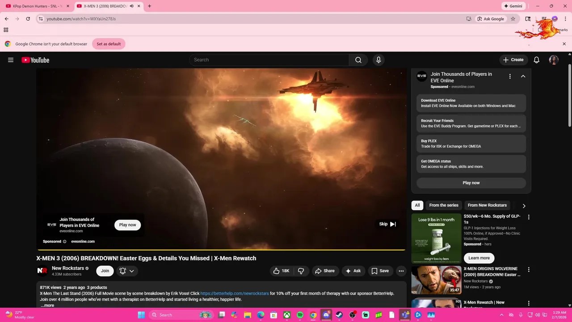
Task: Expand the description with ...more
Action: 47,305
